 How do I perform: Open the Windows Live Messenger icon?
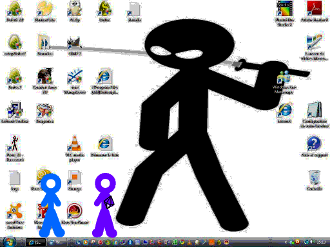point(284,82)
